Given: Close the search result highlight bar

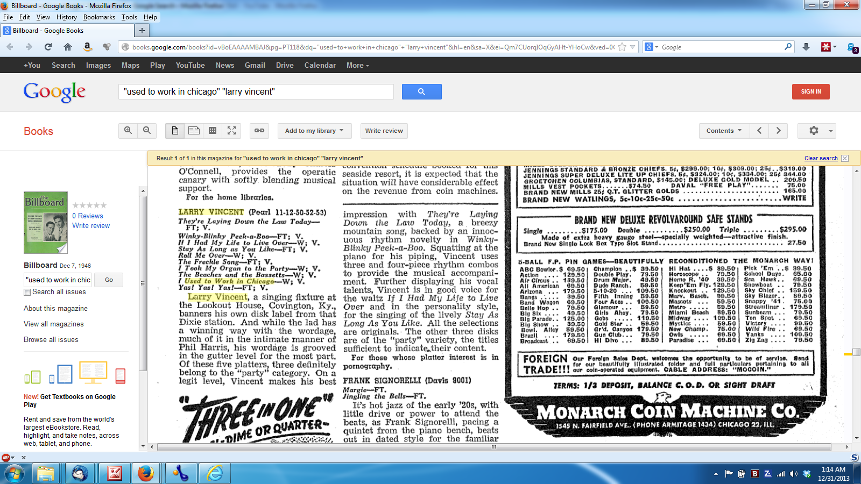Looking at the screenshot, I should click(x=845, y=158).
